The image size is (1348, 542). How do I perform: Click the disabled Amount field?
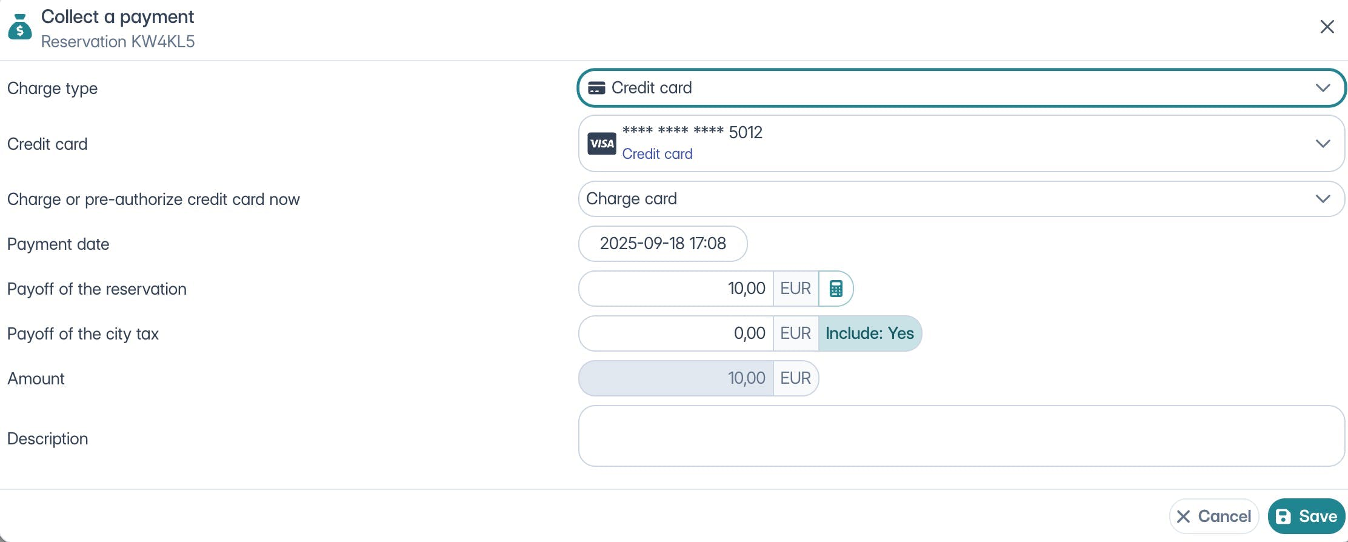[x=676, y=378]
